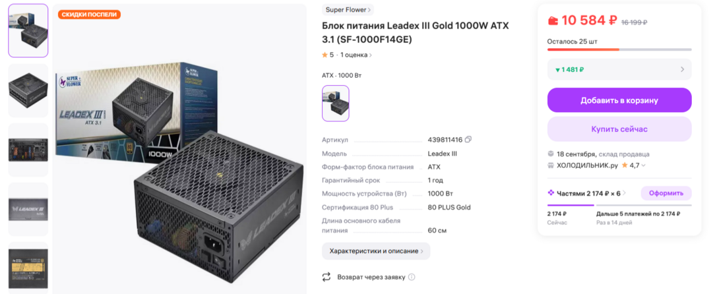This screenshot has height=294, width=719.
Task: Click the return info circle icon
Action: tap(412, 278)
